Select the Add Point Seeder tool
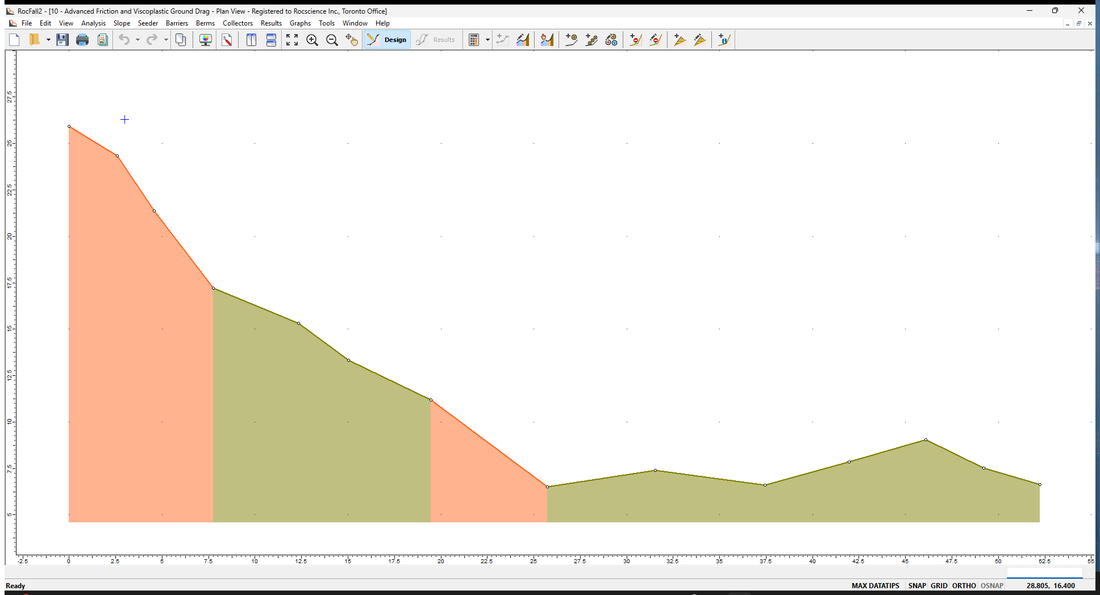Image resolution: width=1100 pixels, height=595 pixels. (572, 40)
